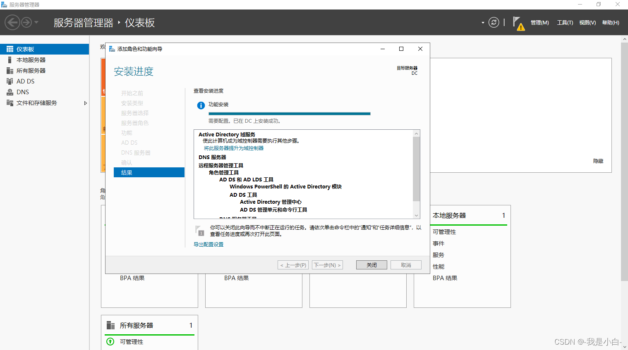Image resolution: width=628 pixels, height=350 pixels.
Task: Click the Server Manager title bar icon
Action: 4,5
